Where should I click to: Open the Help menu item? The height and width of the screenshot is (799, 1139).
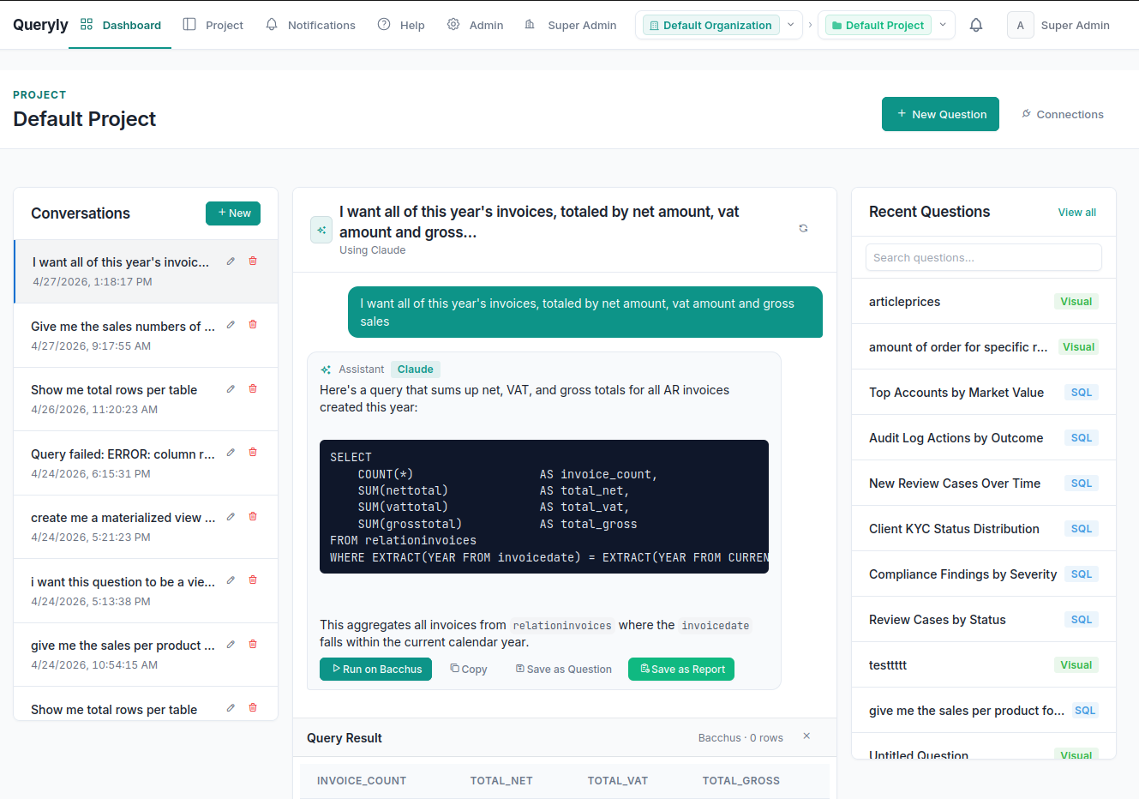tap(401, 26)
